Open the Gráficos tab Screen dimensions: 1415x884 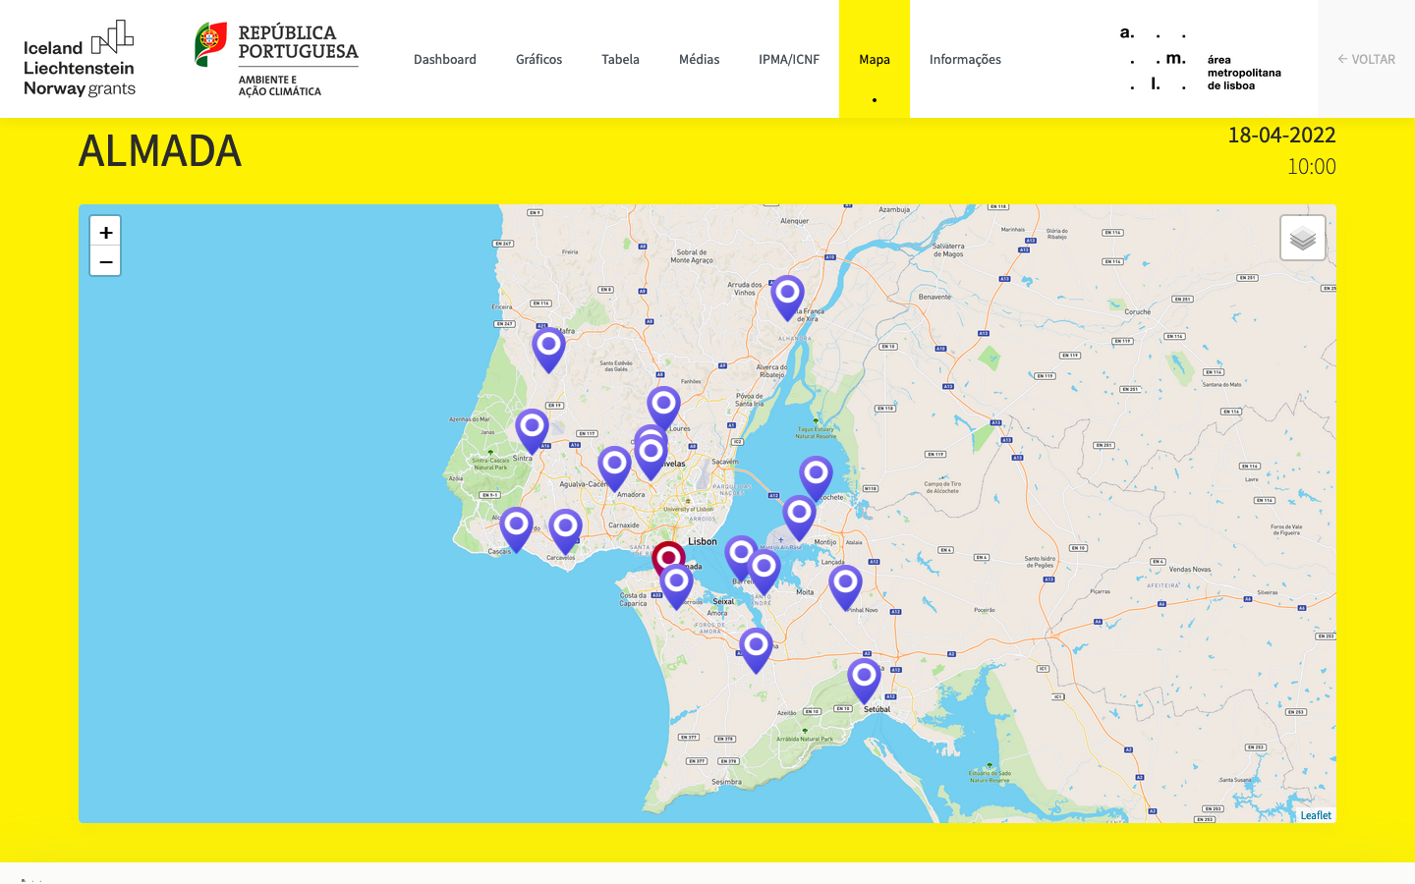tap(539, 59)
